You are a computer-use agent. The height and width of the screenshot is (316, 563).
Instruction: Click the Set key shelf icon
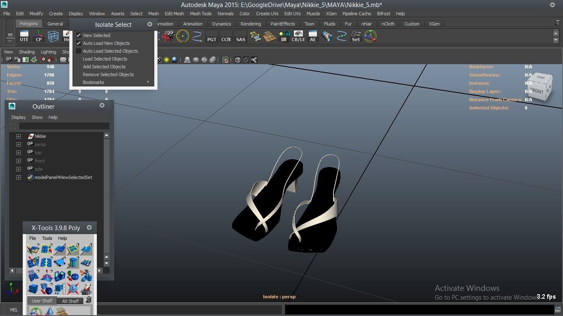(x=356, y=36)
